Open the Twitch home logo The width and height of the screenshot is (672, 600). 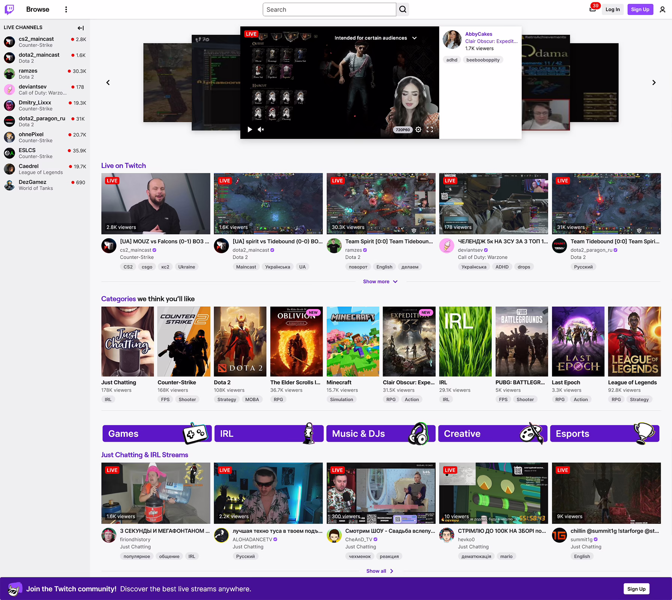(x=9, y=9)
